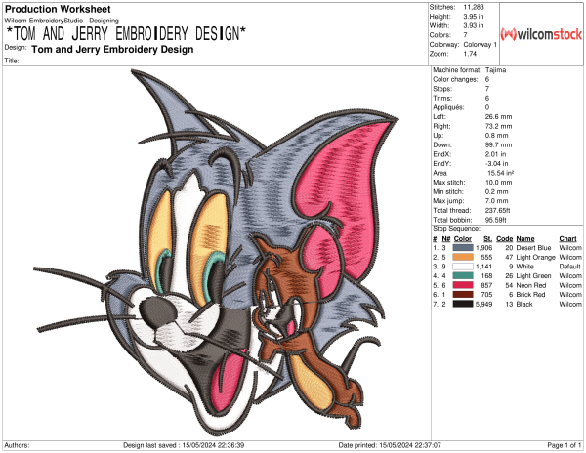
Task: Click 'Wilcom EmbroideryStudio - Designing' subtitle
Action: [62, 21]
